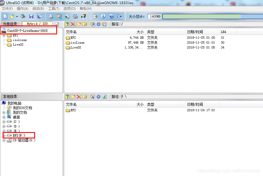Select isolinux folder in disc tree
The width and height of the screenshot is (263, 176).
click(20, 40)
